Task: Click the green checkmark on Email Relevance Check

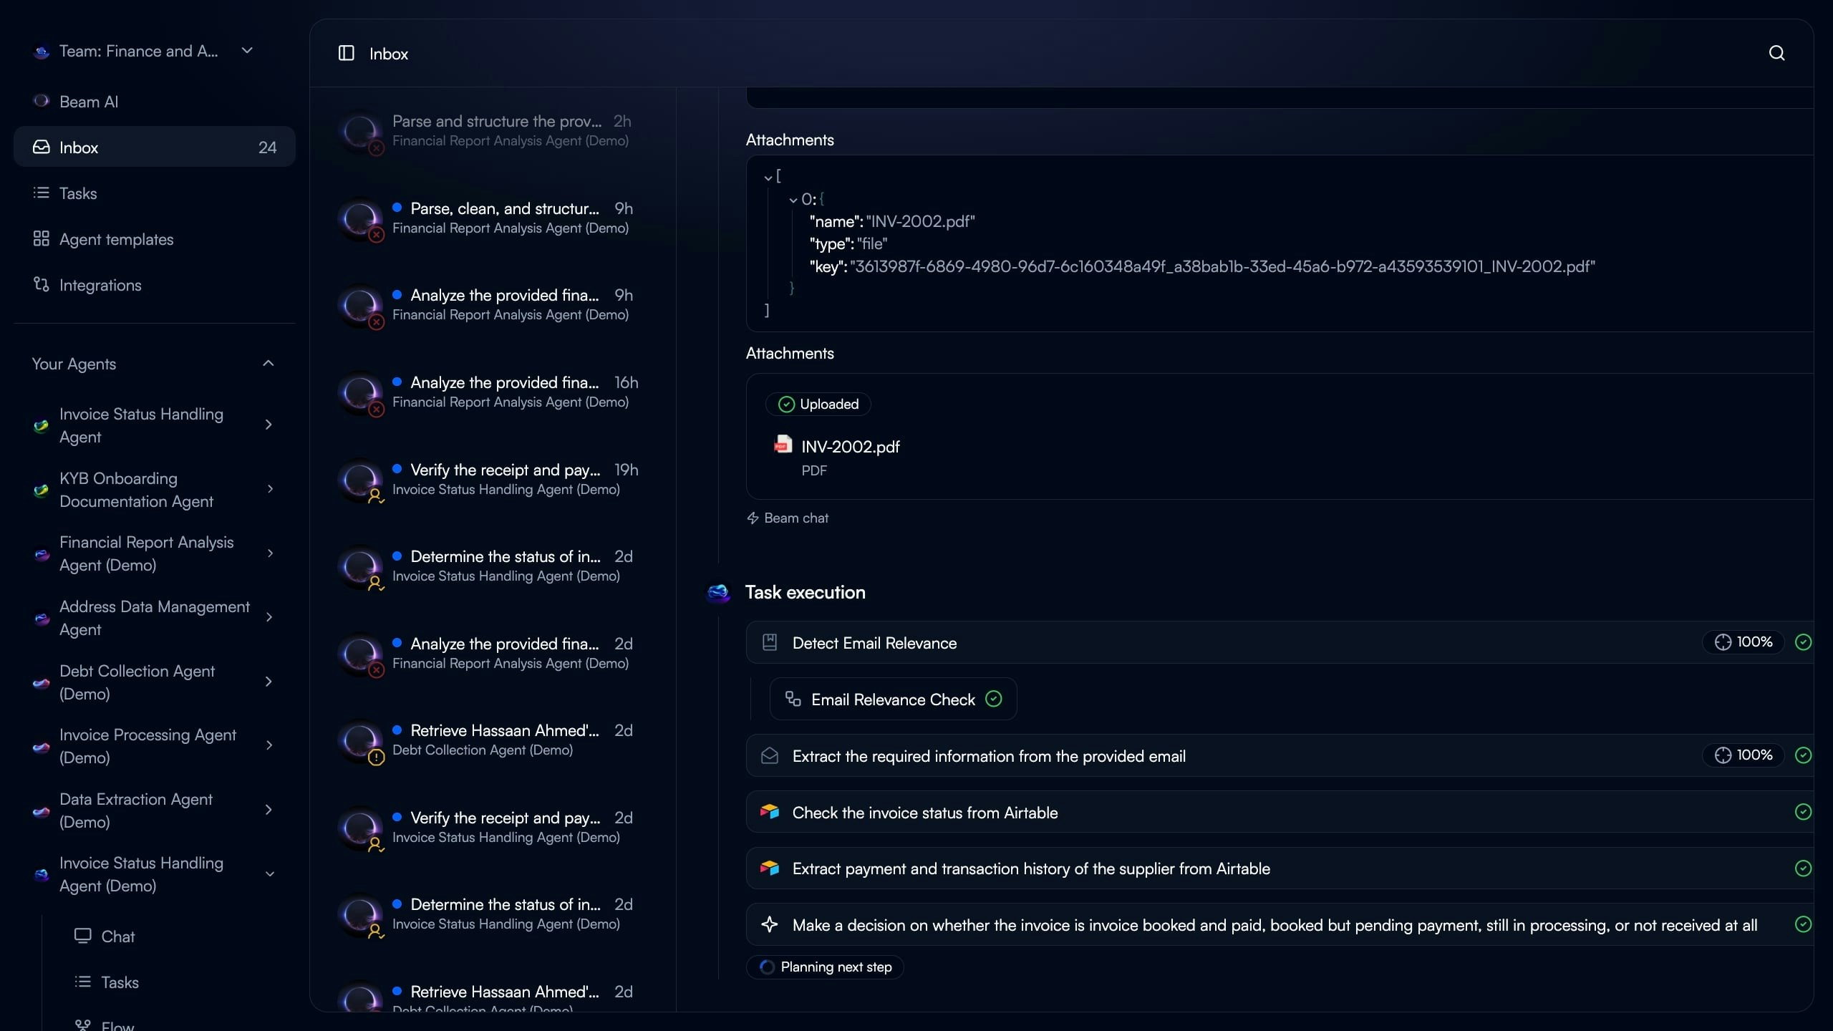Action: click(994, 699)
